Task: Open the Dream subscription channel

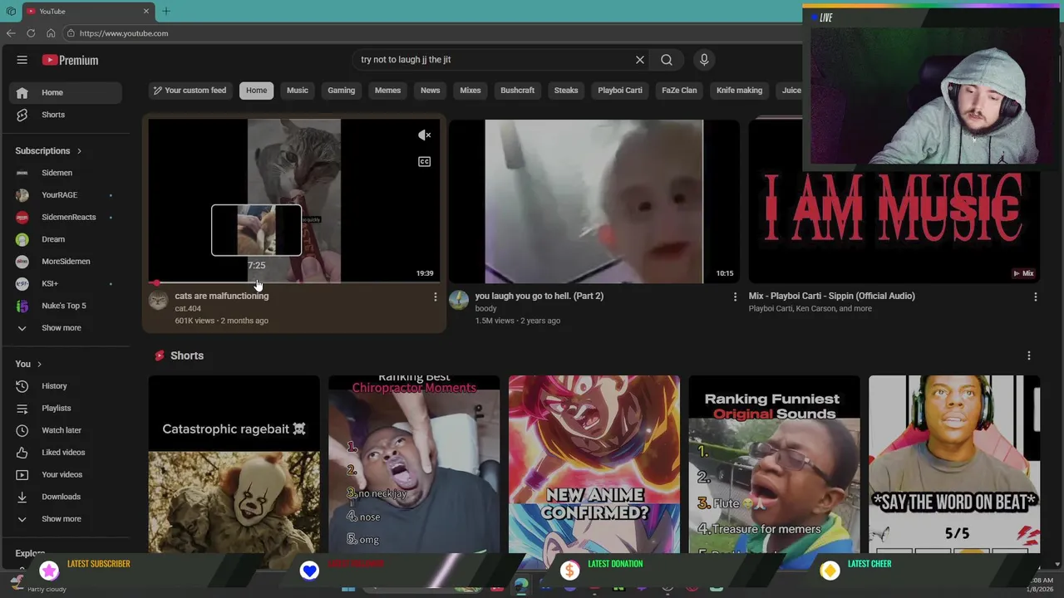Action: (x=66, y=239)
